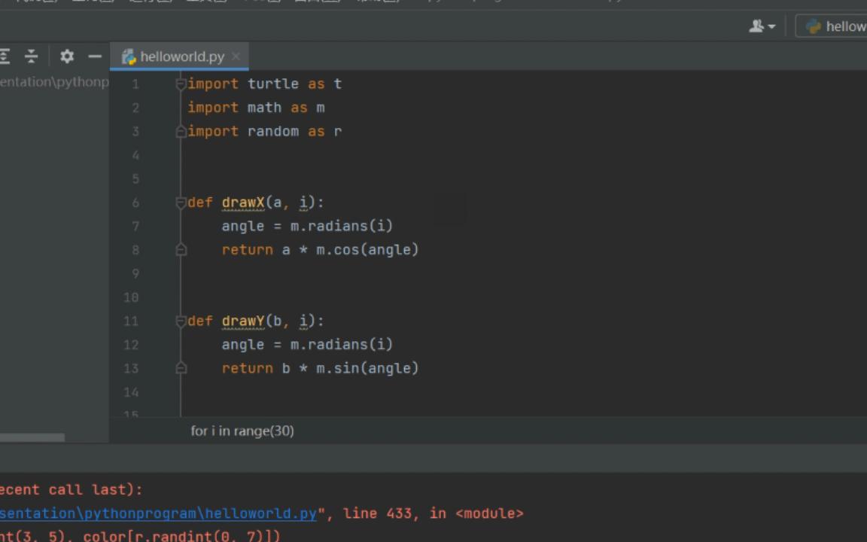867x542 pixels.
Task: Toggle fold end marker at line 3
Action: (181, 132)
